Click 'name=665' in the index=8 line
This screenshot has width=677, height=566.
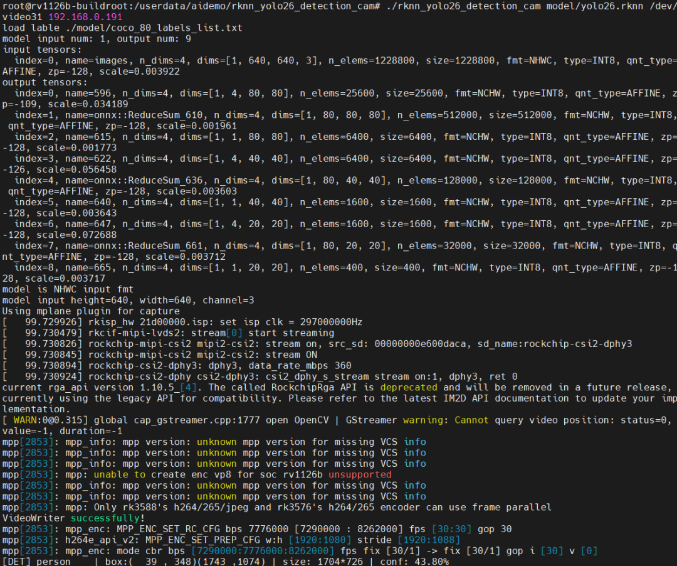coord(91,267)
